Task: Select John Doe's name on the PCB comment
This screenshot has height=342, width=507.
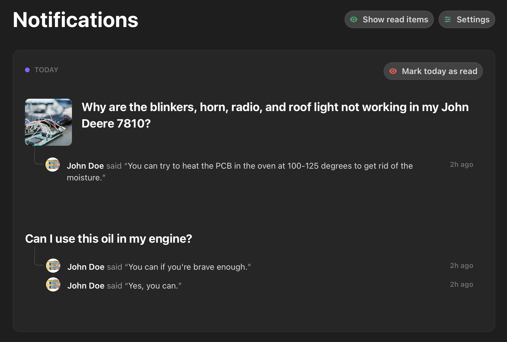Action: tap(85, 166)
